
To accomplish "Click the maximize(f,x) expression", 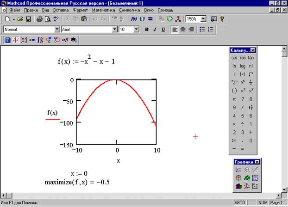I will pyautogui.click(x=77, y=182).
